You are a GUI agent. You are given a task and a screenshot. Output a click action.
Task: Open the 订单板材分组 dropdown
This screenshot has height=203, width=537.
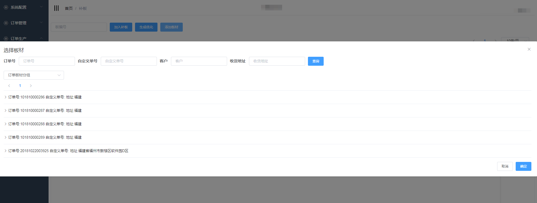pyautogui.click(x=34, y=75)
